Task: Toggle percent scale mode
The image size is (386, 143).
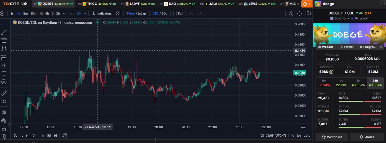Action: [292, 135]
